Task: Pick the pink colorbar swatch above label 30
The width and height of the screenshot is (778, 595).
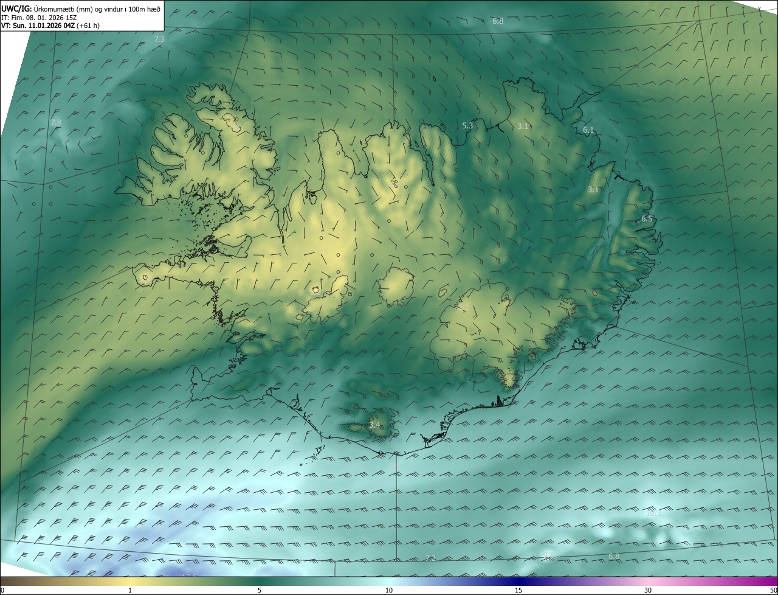Action: (x=648, y=582)
